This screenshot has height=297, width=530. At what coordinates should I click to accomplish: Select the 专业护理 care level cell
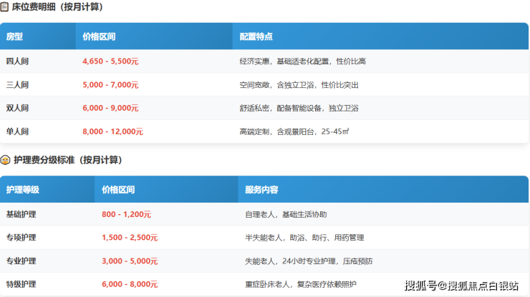(x=21, y=261)
